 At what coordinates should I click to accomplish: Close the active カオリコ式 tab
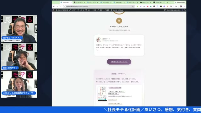(x=71, y=2)
